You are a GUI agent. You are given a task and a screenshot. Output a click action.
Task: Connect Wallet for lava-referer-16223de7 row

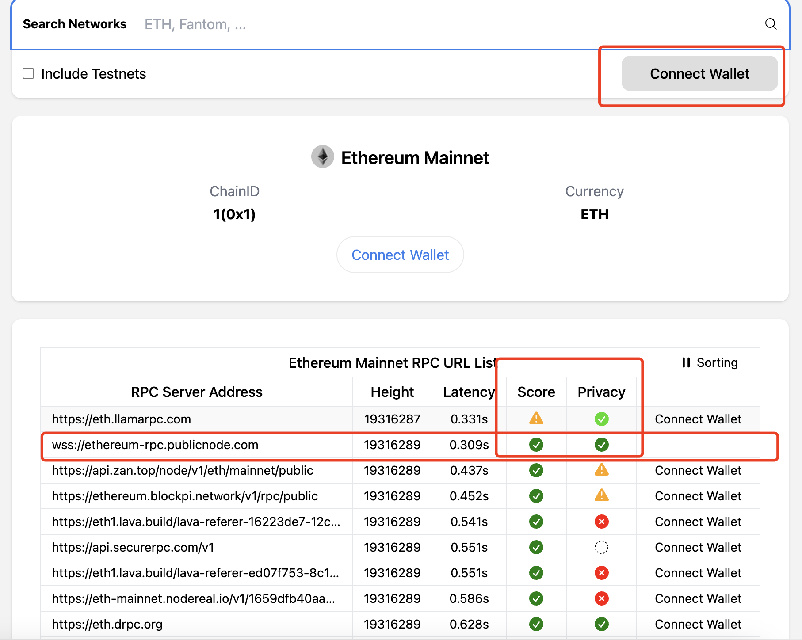click(x=698, y=522)
